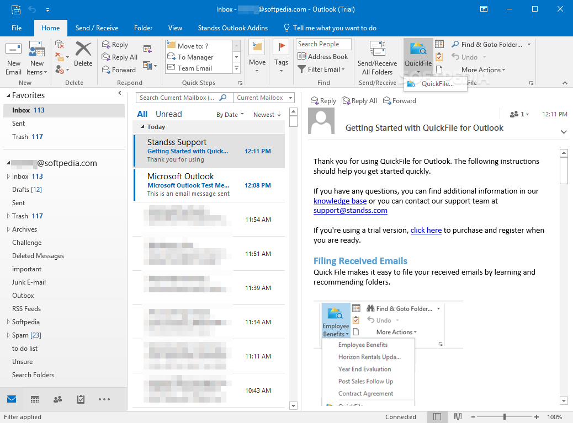Viewport: 573px width, 423px height.
Task: Switch to Tasks view in navigation bar
Action: 81,399
